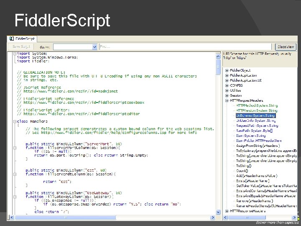Select UriUserInfo:System.String member

coord(256,121)
